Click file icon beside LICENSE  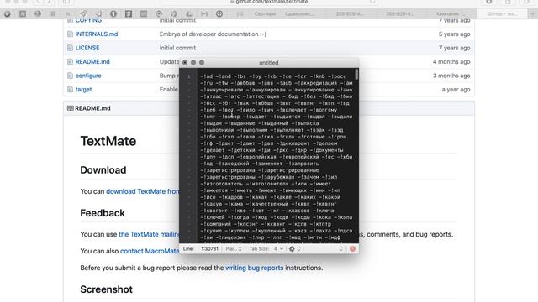(70, 48)
